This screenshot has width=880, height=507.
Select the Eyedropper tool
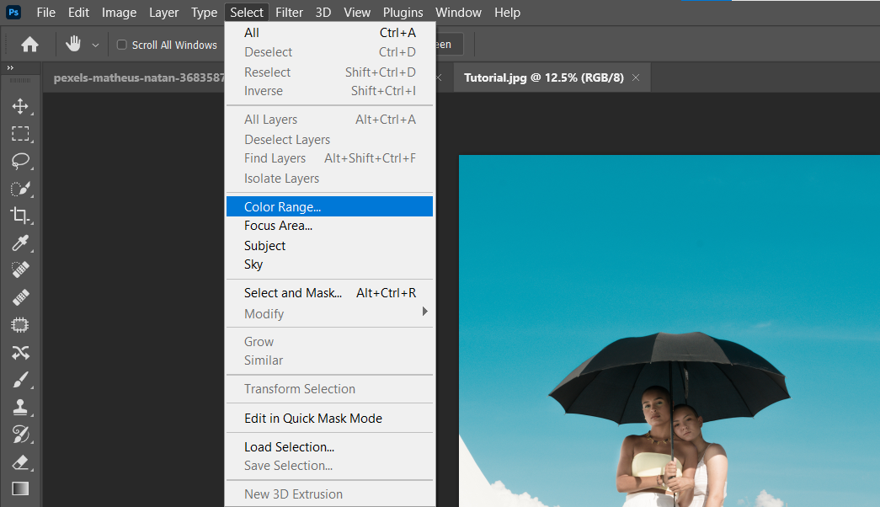[20, 244]
